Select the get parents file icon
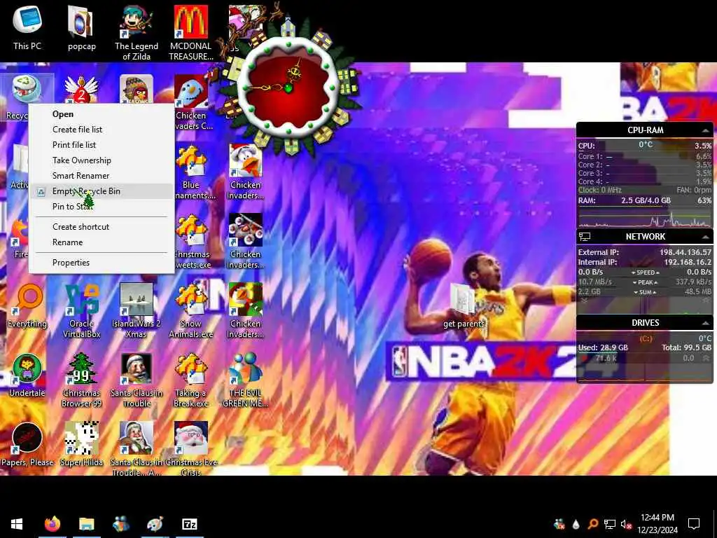This screenshot has width=717, height=538. tap(464, 305)
